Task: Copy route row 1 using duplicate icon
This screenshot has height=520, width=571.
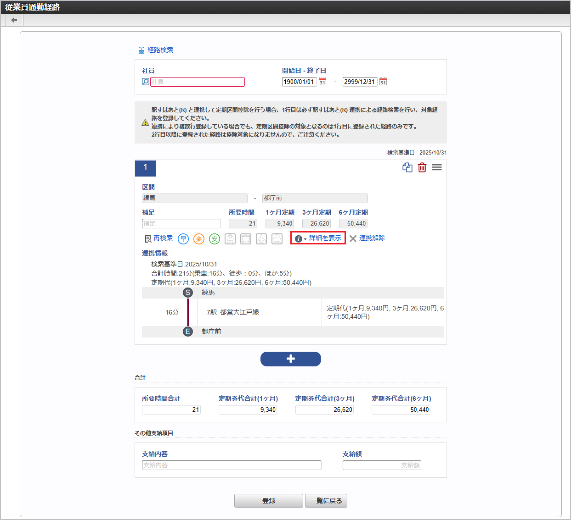Action: pyautogui.click(x=407, y=167)
